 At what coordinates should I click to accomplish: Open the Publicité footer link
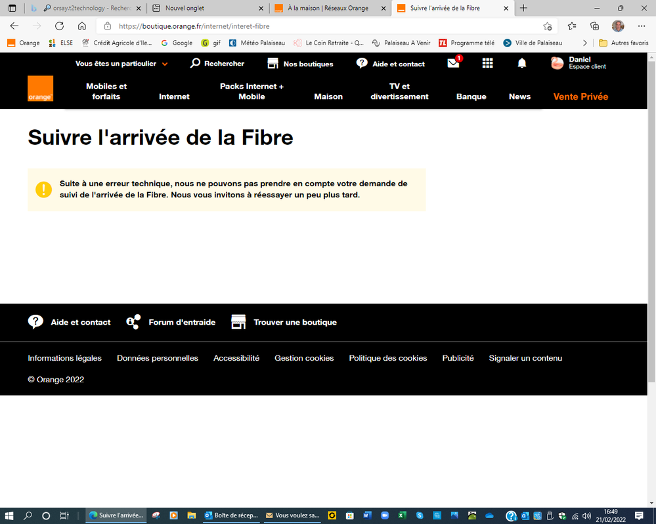pyautogui.click(x=458, y=358)
